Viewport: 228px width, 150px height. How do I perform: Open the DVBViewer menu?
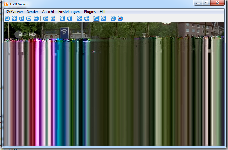coord(14,12)
